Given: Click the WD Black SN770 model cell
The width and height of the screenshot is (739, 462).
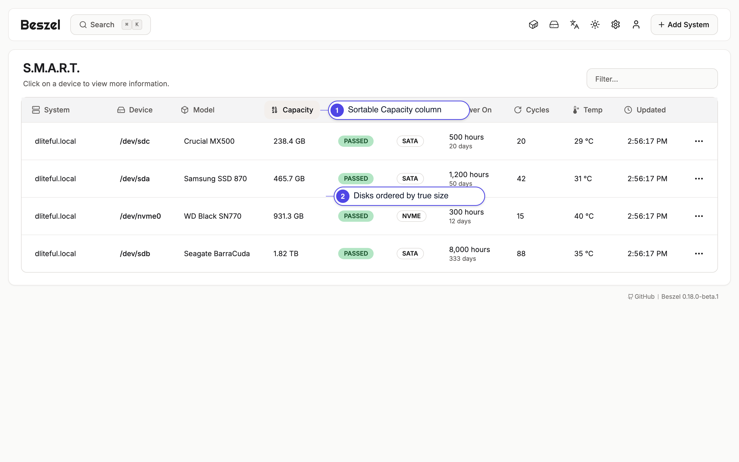Looking at the screenshot, I should coord(212,216).
